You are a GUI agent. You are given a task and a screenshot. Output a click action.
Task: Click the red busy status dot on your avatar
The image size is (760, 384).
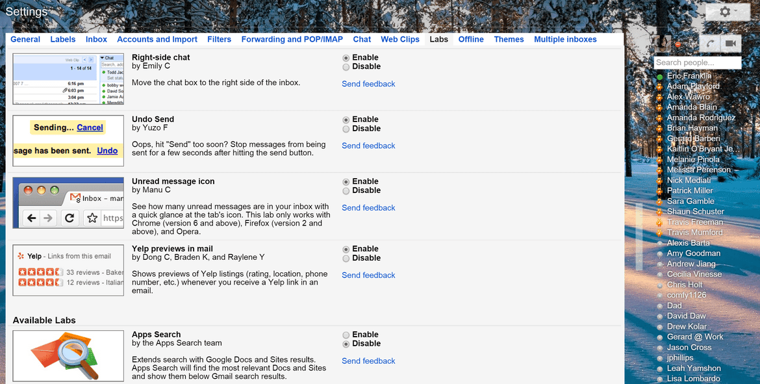[678, 44]
